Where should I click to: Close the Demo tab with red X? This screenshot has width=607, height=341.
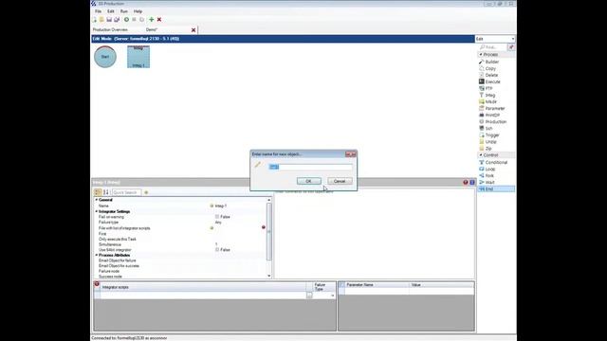coord(193,29)
